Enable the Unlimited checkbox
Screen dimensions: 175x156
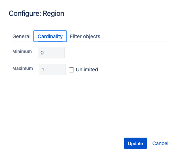71,70
